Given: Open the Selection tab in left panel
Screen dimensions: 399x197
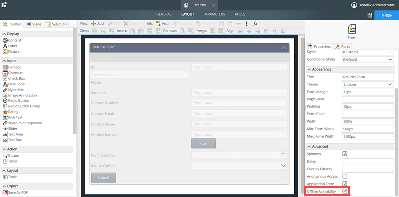Looking at the screenshot, I should point(56,24).
